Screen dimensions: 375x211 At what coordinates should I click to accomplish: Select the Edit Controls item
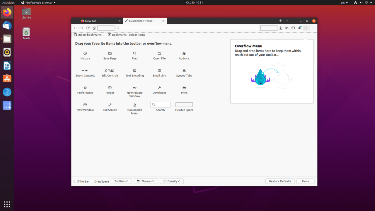click(110, 73)
